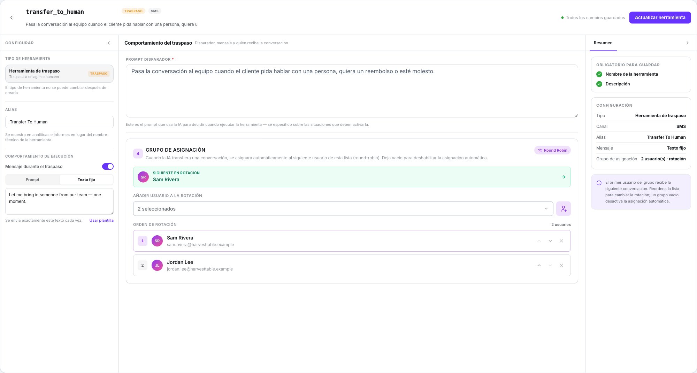Open the 2 seleccionados user dropdown
The image size is (697, 373).
pos(343,209)
